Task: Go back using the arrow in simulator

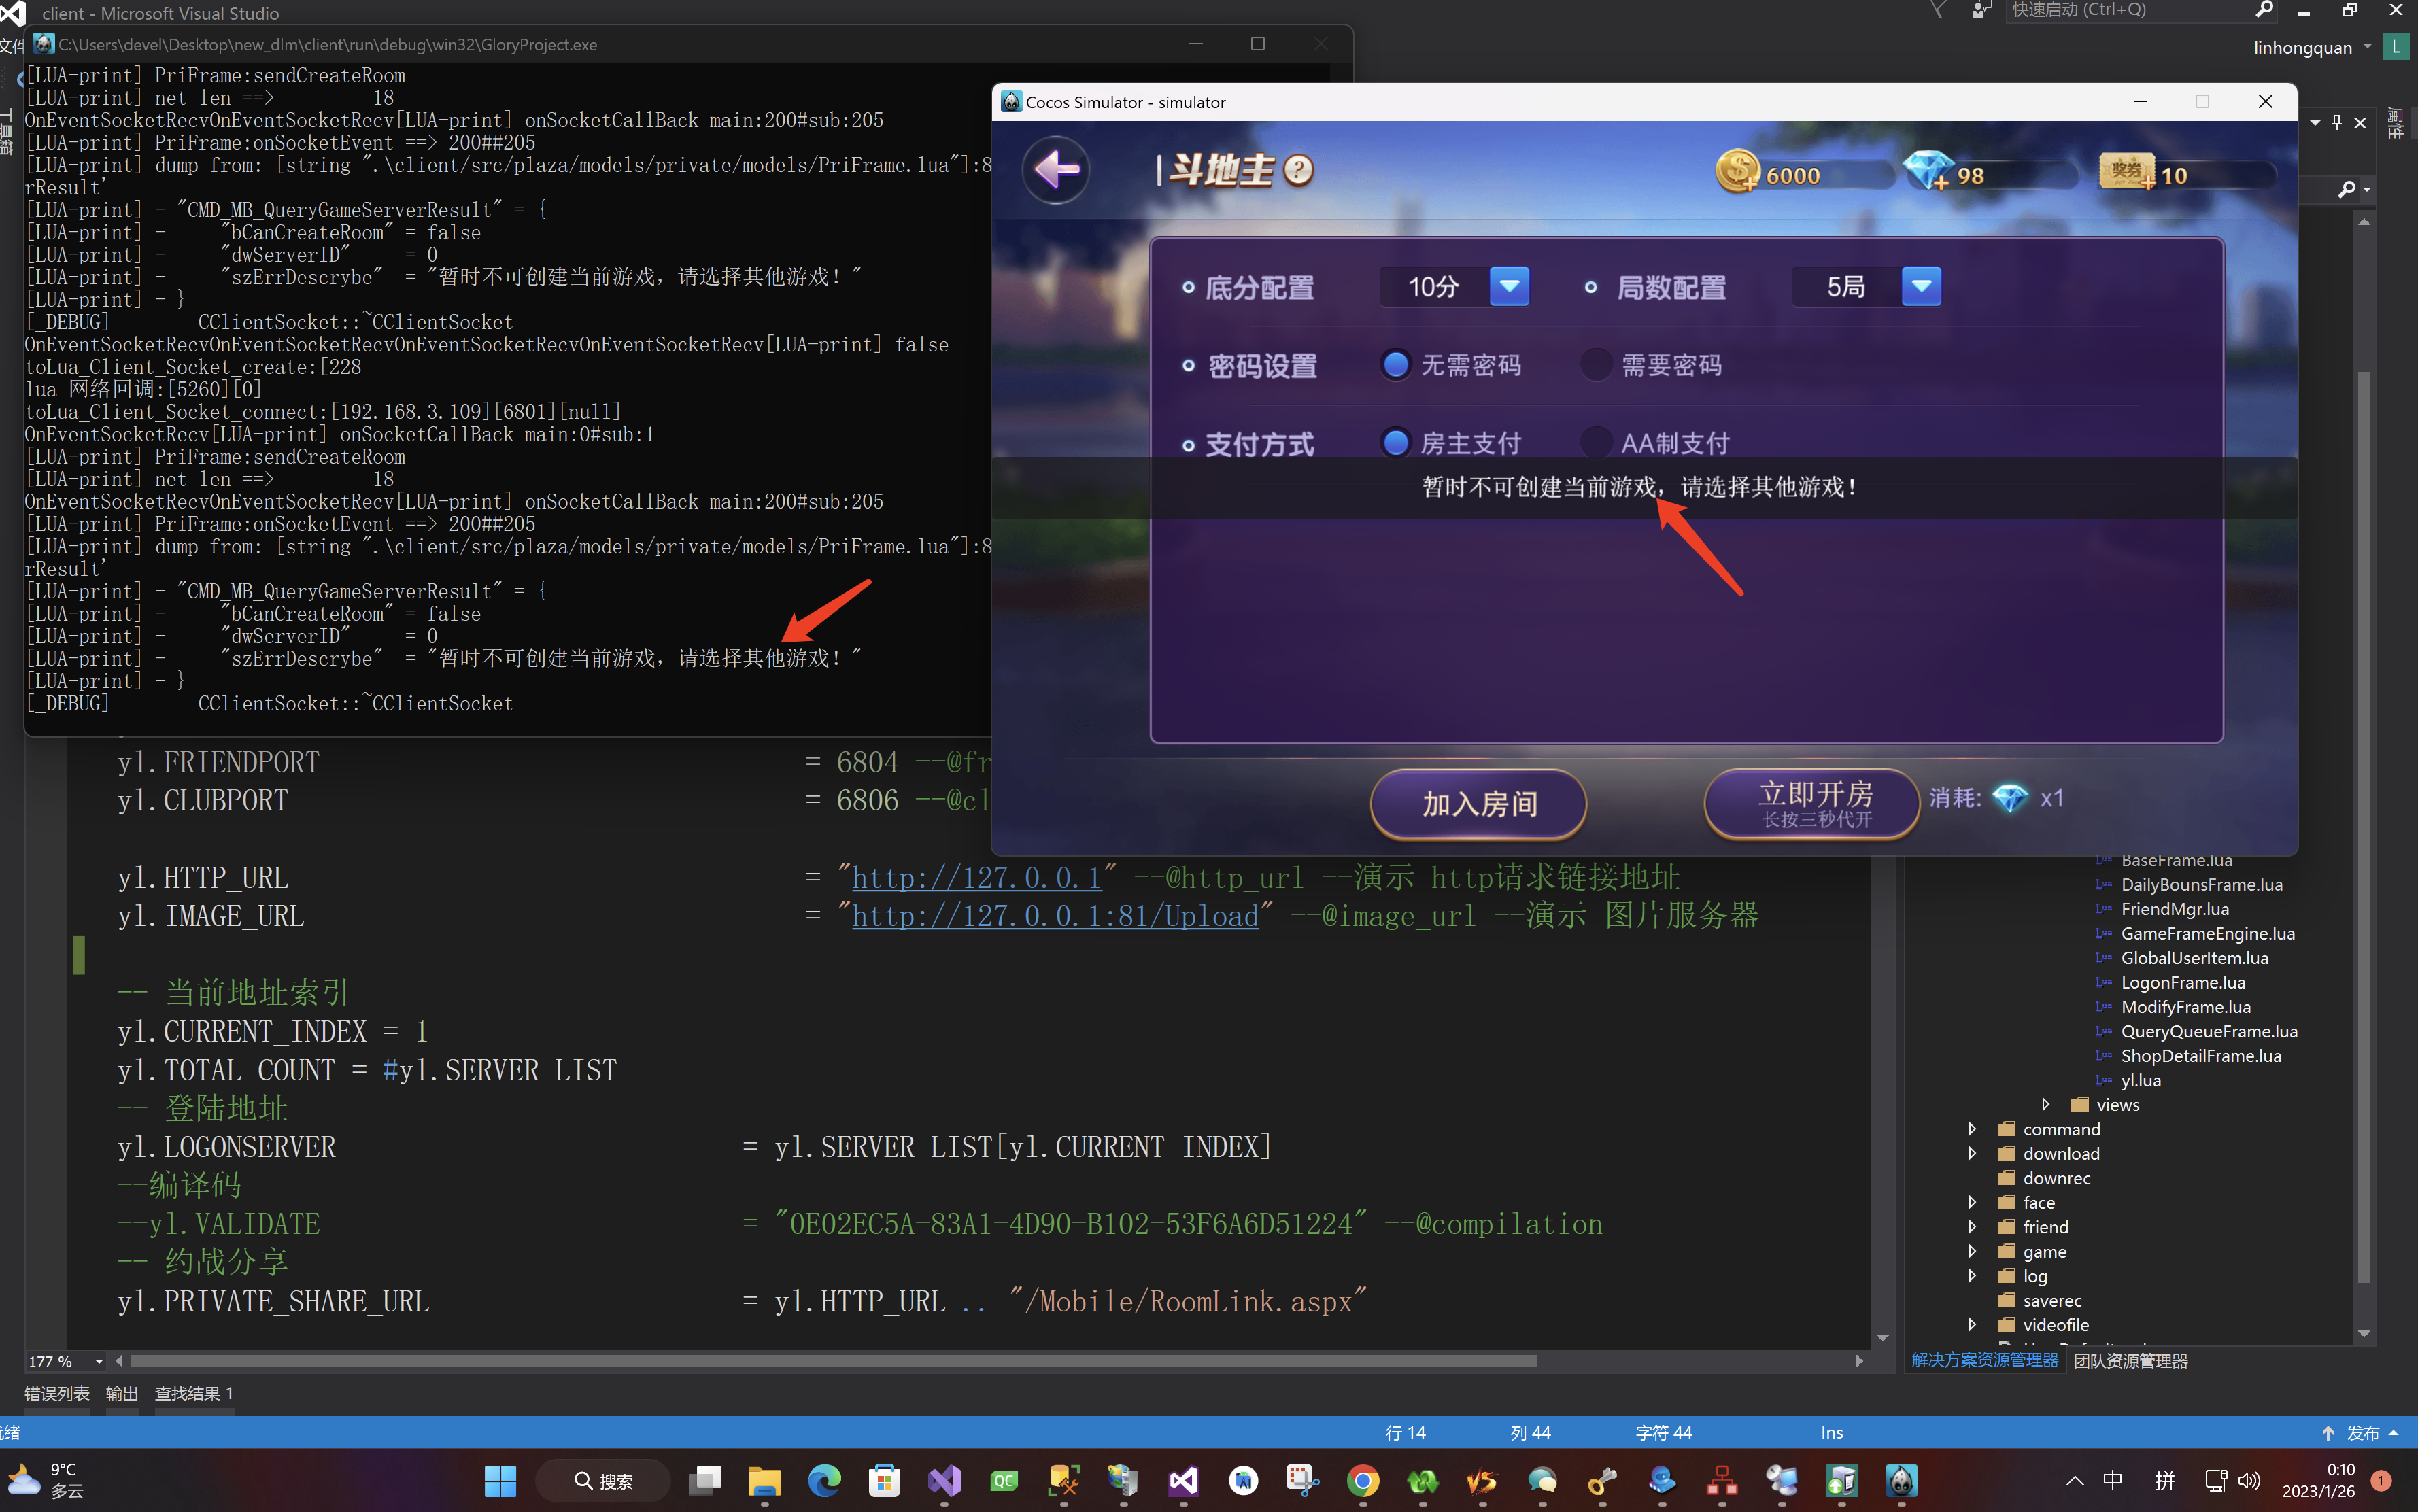Action: [1056, 170]
